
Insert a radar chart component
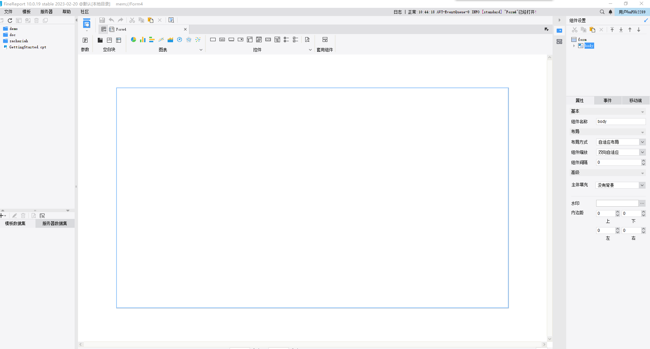pos(189,40)
